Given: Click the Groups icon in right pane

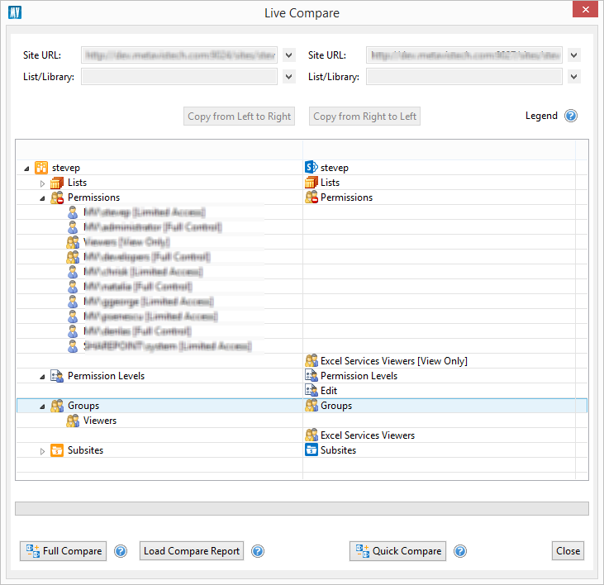Looking at the screenshot, I should coord(311,405).
